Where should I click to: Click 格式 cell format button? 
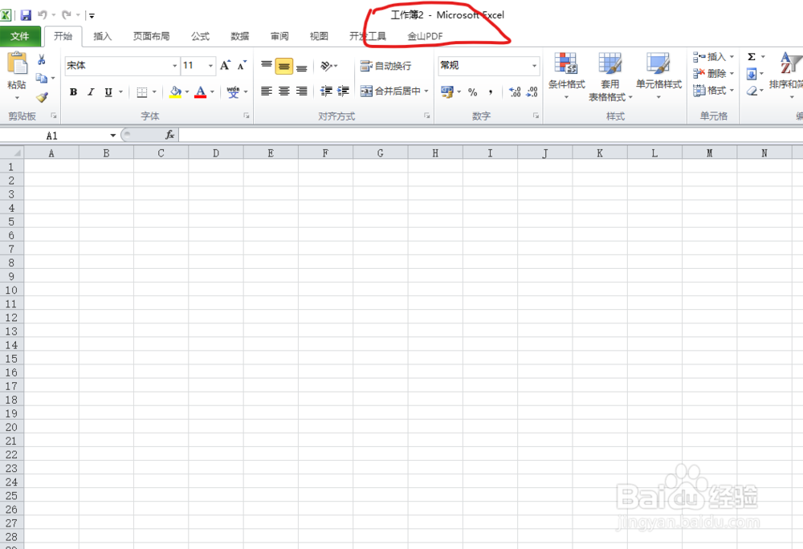[x=713, y=91]
